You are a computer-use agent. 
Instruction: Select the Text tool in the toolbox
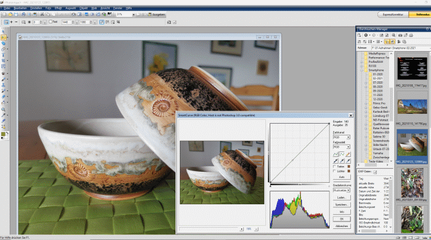(x=3, y=55)
